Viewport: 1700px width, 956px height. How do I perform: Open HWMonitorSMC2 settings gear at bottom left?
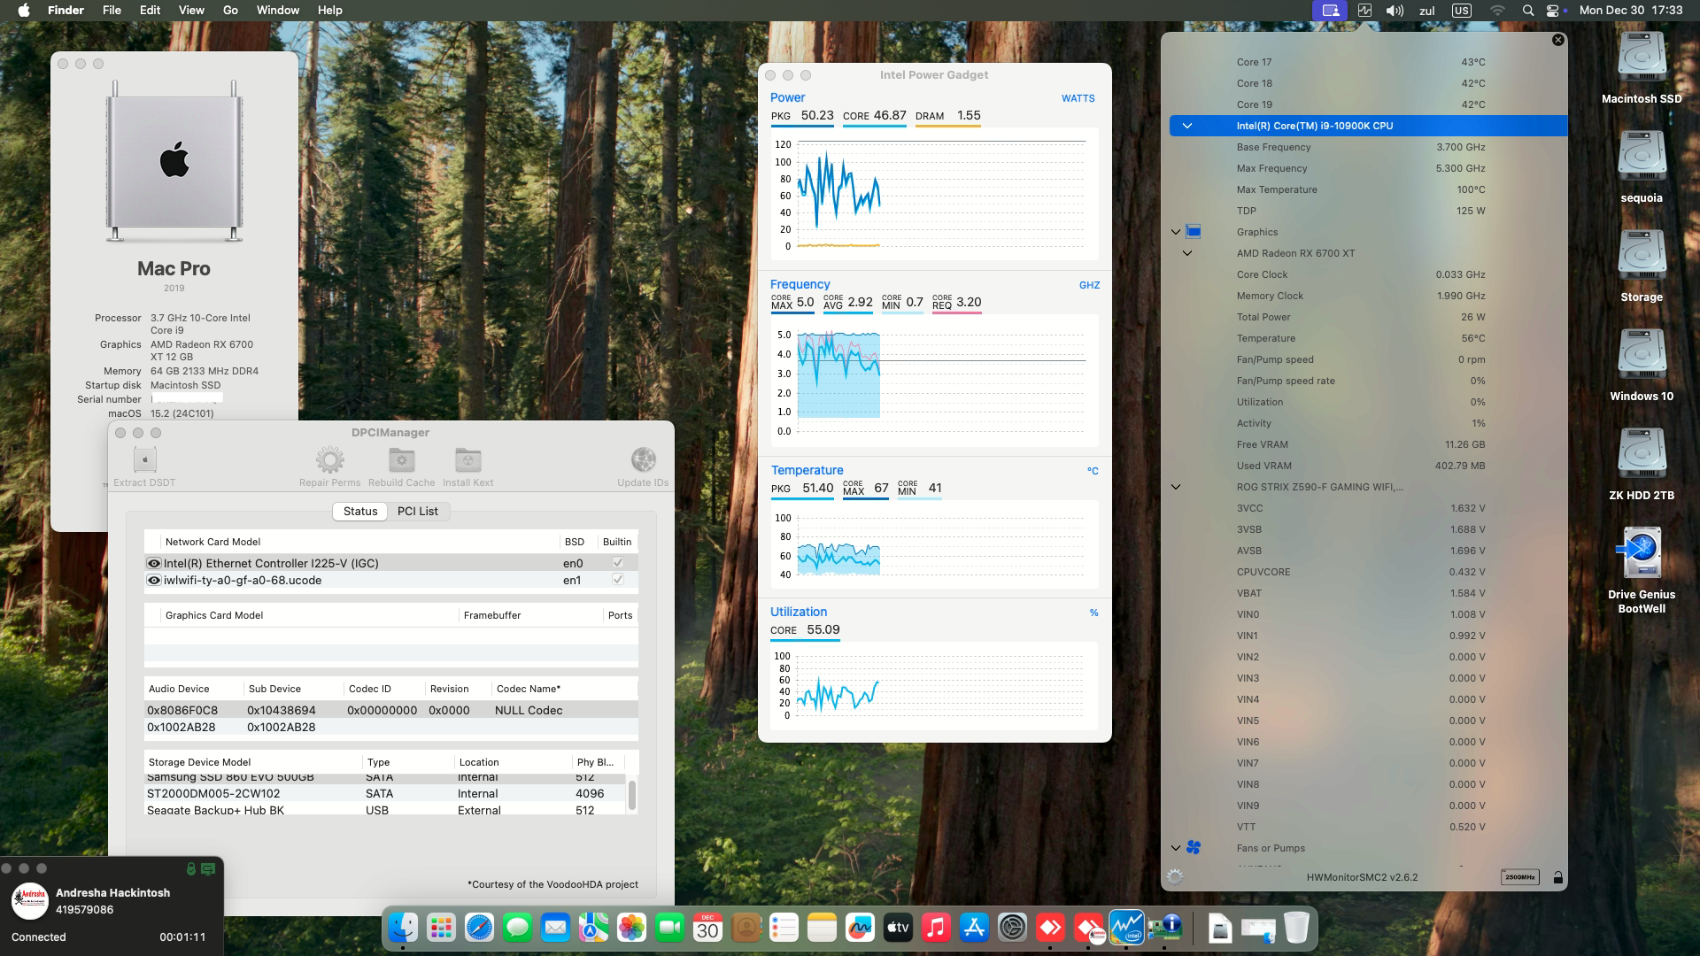pos(1176,878)
